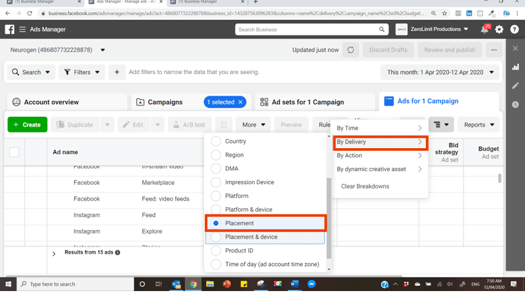The image size is (525, 295).
Task: Open the date range dropdown This month
Action: (x=440, y=72)
